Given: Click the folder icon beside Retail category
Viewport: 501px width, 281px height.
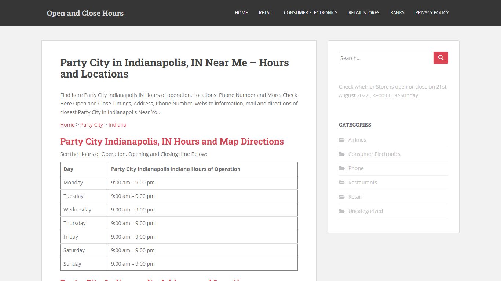Looking at the screenshot, I should coord(342,197).
